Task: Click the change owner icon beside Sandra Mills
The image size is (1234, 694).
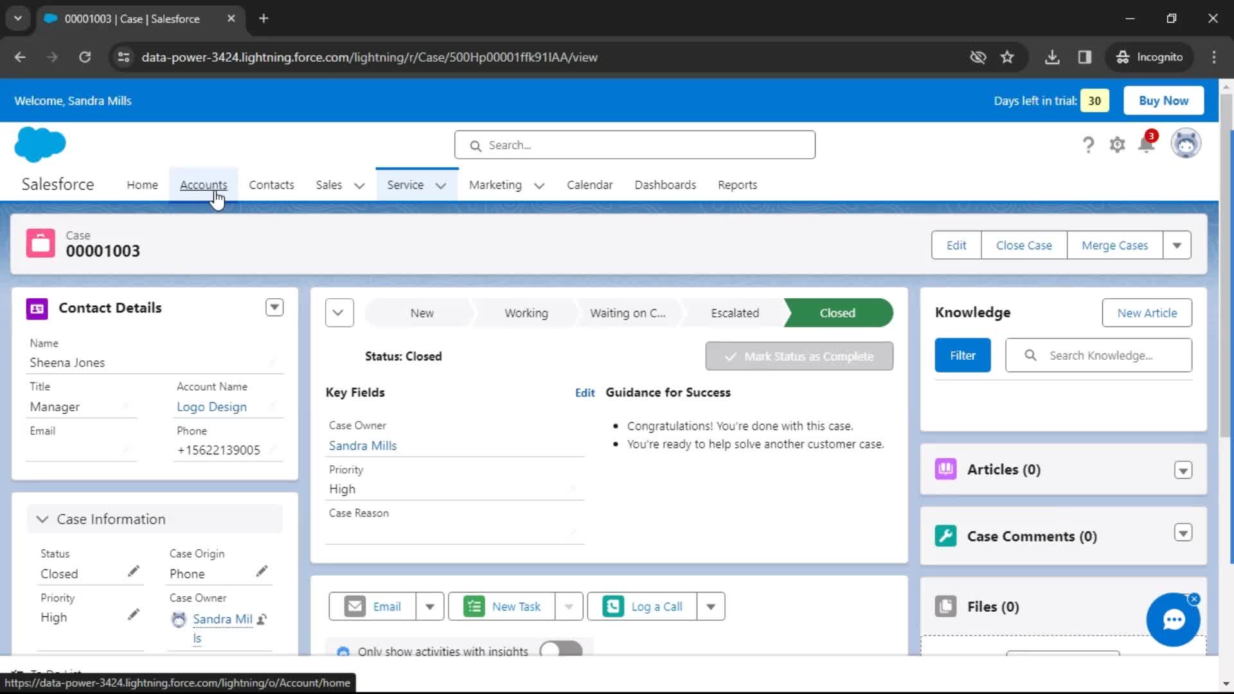Action: (262, 619)
